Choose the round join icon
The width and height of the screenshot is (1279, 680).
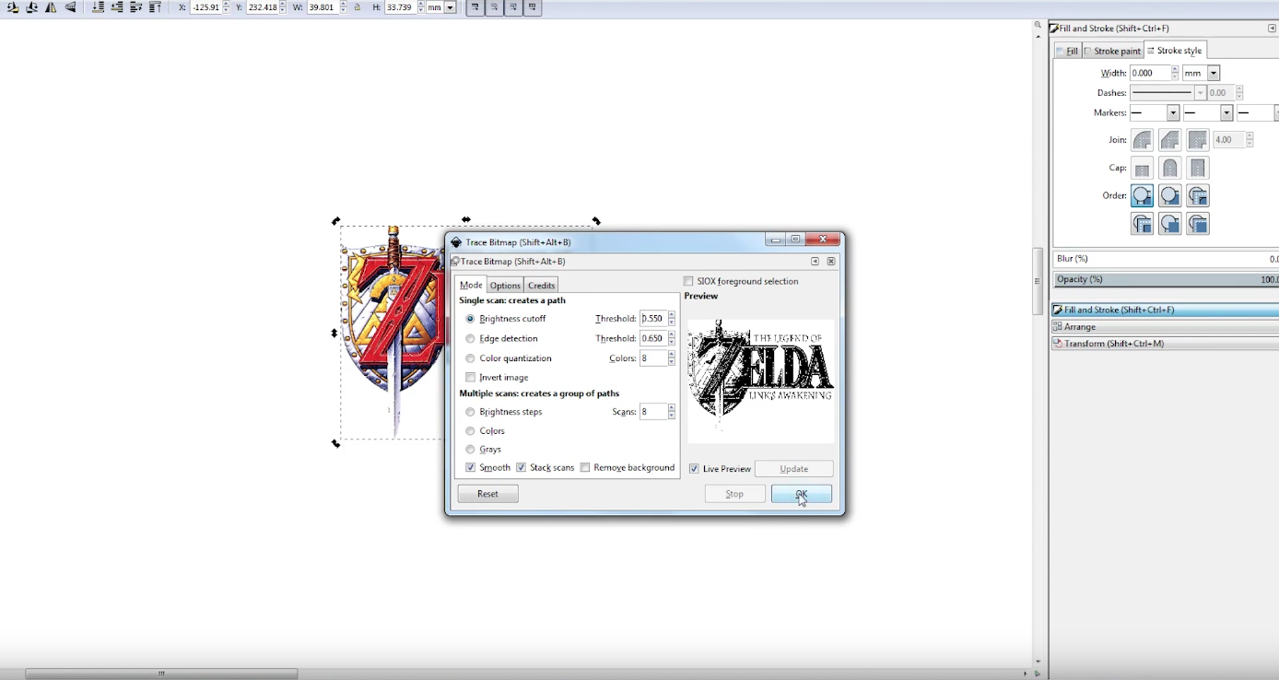(1142, 140)
